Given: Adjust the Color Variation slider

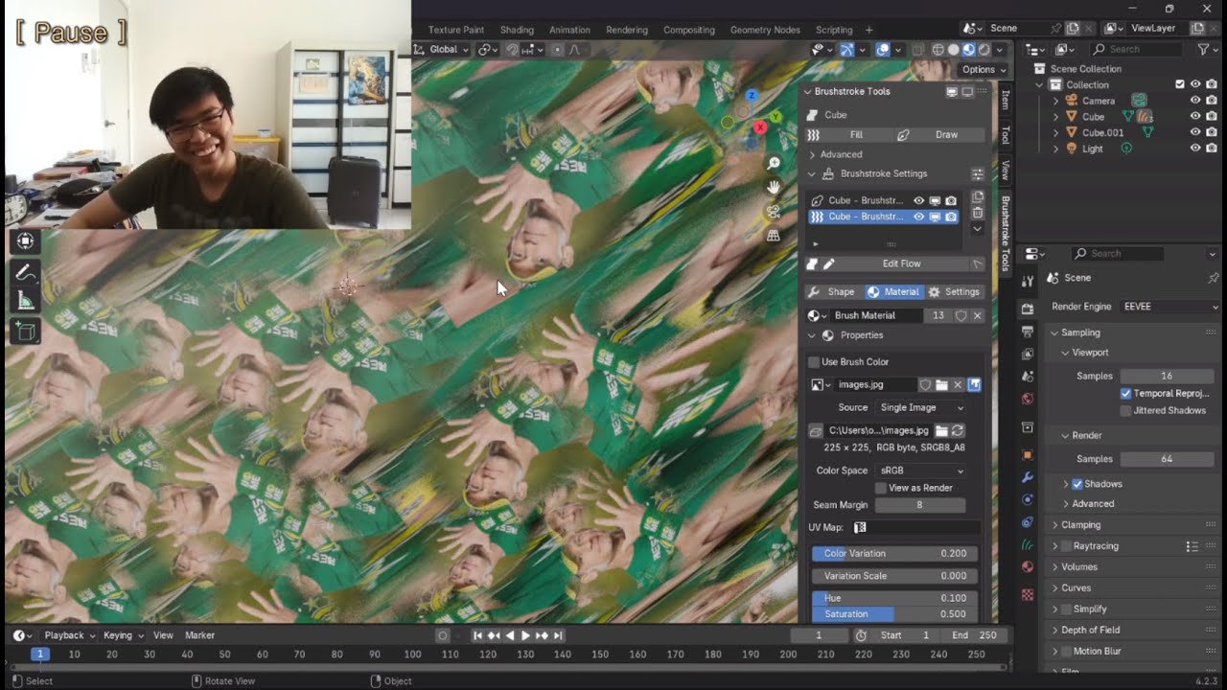Looking at the screenshot, I should point(895,553).
